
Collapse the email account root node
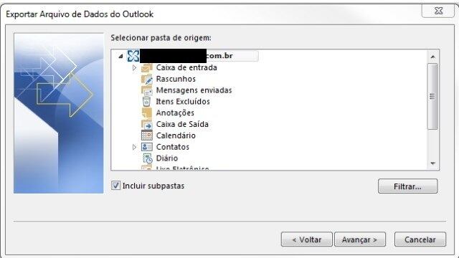click(x=120, y=56)
